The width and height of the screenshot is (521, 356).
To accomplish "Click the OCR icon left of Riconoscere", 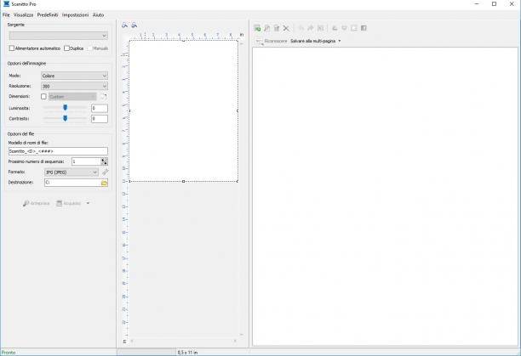I will [x=260, y=41].
